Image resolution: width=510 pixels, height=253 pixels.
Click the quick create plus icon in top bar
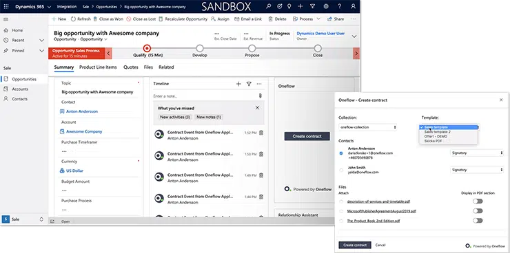pyautogui.click(x=300, y=6)
